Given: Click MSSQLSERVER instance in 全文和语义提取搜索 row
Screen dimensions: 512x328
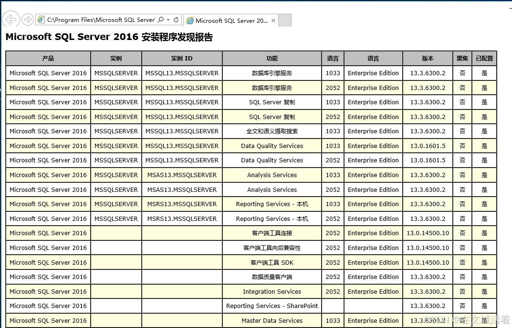Looking at the screenshot, I should (x=116, y=131).
